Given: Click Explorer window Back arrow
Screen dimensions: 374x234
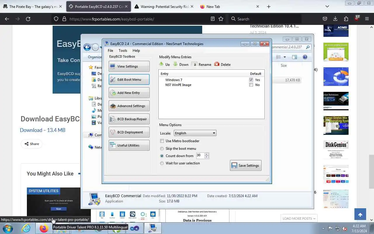Looking at the screenshot, I should [87, 47].
